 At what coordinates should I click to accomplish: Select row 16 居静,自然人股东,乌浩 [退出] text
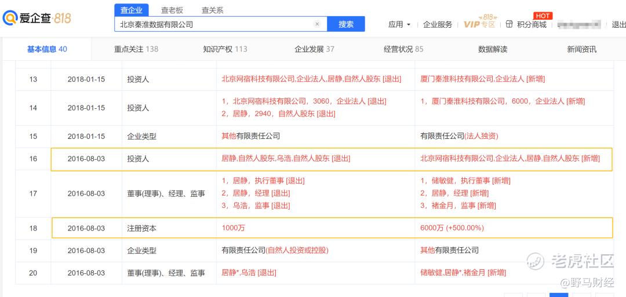[286, 159]
